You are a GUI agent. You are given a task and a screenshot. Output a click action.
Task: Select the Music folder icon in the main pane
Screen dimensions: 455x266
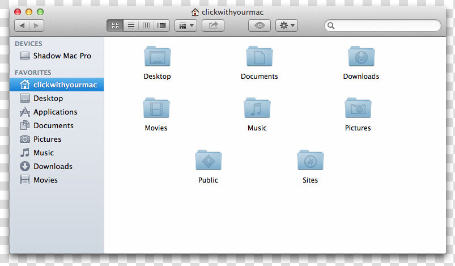click(x=257, y=108)
